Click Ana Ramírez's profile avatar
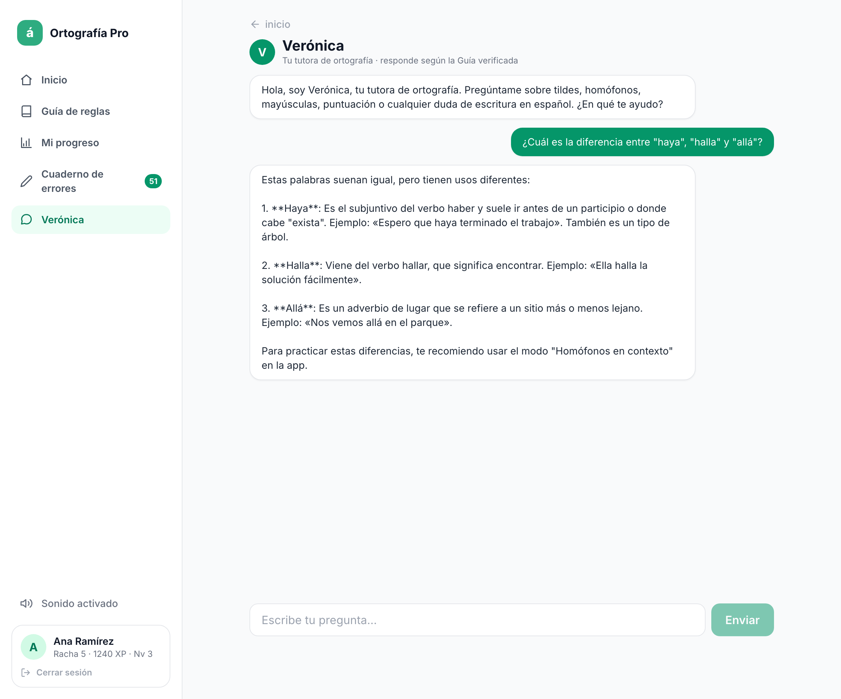841x699 pixels. click(x=33, y=647)
